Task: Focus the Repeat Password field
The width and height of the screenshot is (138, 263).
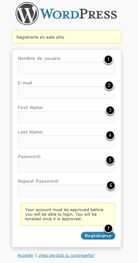Action: point(66,191)
